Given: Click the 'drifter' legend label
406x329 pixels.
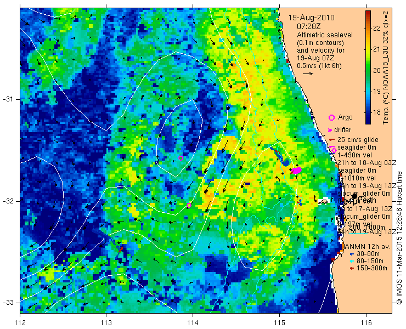Looking at the screenshot, I should (x=342, y=130).
